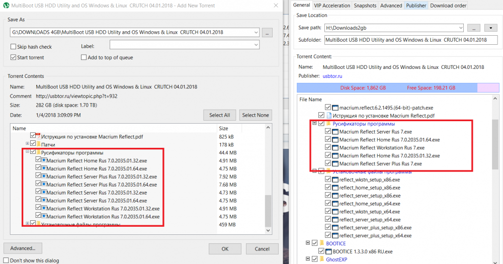Click black arrow dropdown button beside Save path
503x264 pixels.
pos(490,28)
